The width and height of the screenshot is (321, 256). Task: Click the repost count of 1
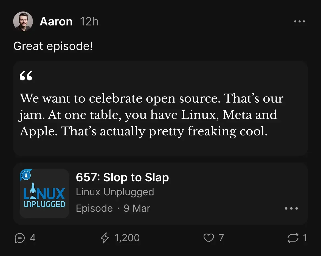[305, 238]
